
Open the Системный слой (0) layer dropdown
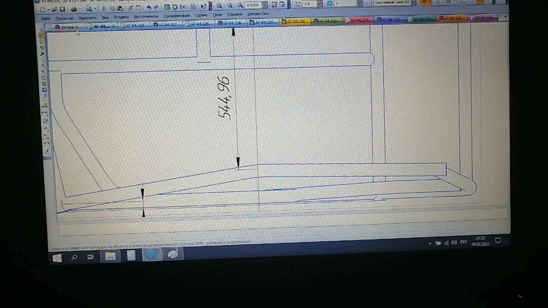coord(414,2)
